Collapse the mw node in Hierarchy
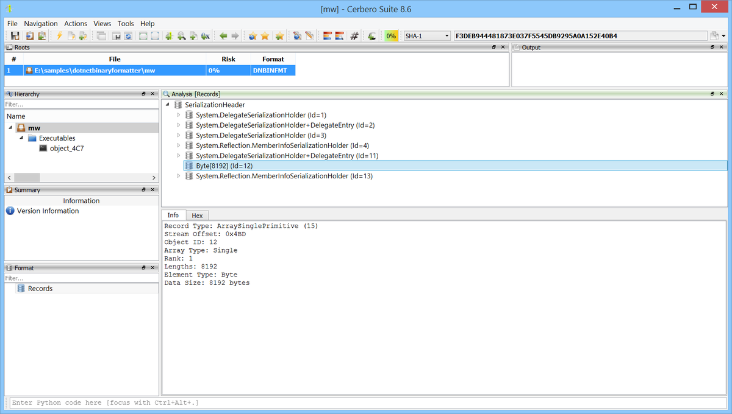 click(x=10, y=128)
